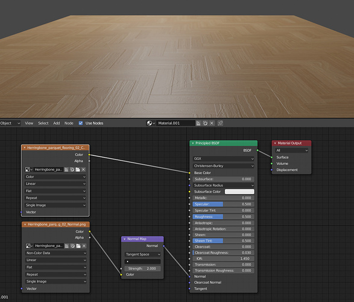Click the Material.001 name field
Image resolution: width=354 pixels, height=302 pixels.
pyautogui.click(x=175, y=123)
